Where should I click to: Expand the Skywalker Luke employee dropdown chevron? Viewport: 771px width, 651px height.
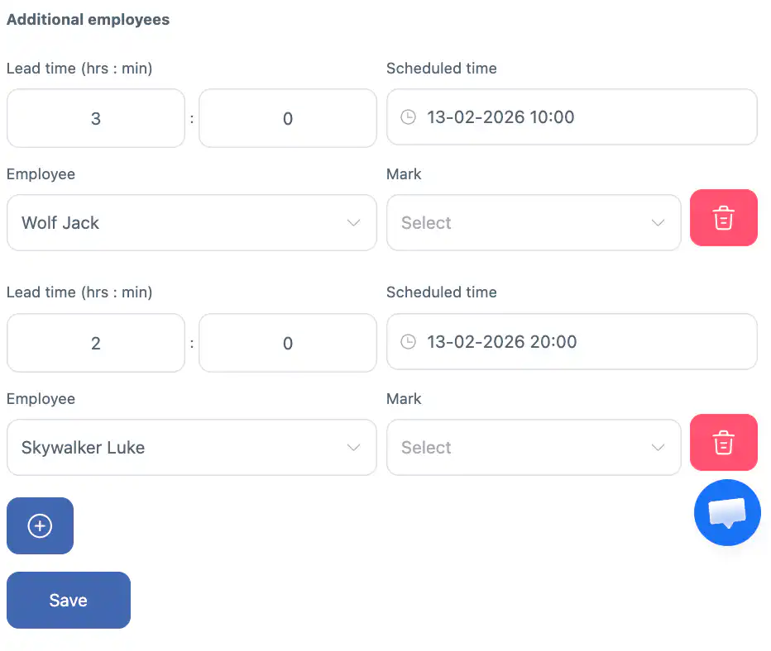click(x=353, y=448)
